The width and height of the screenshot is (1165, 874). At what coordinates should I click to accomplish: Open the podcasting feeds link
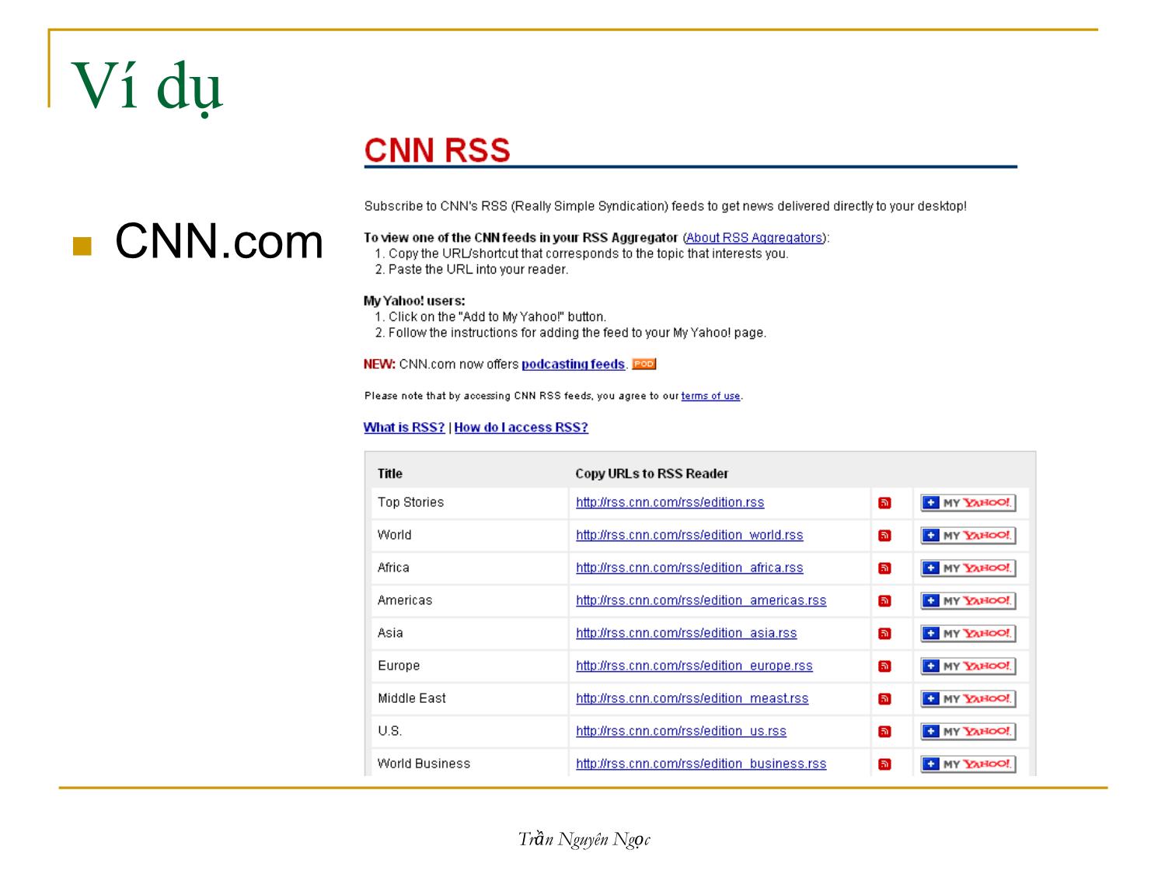tap(573, 364)
